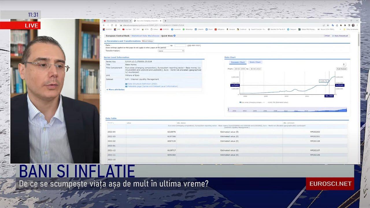Image resolution: width=370 pixels, height=208 pixels.
Task: Click the Full Period chart button
Action: (341, 69)
